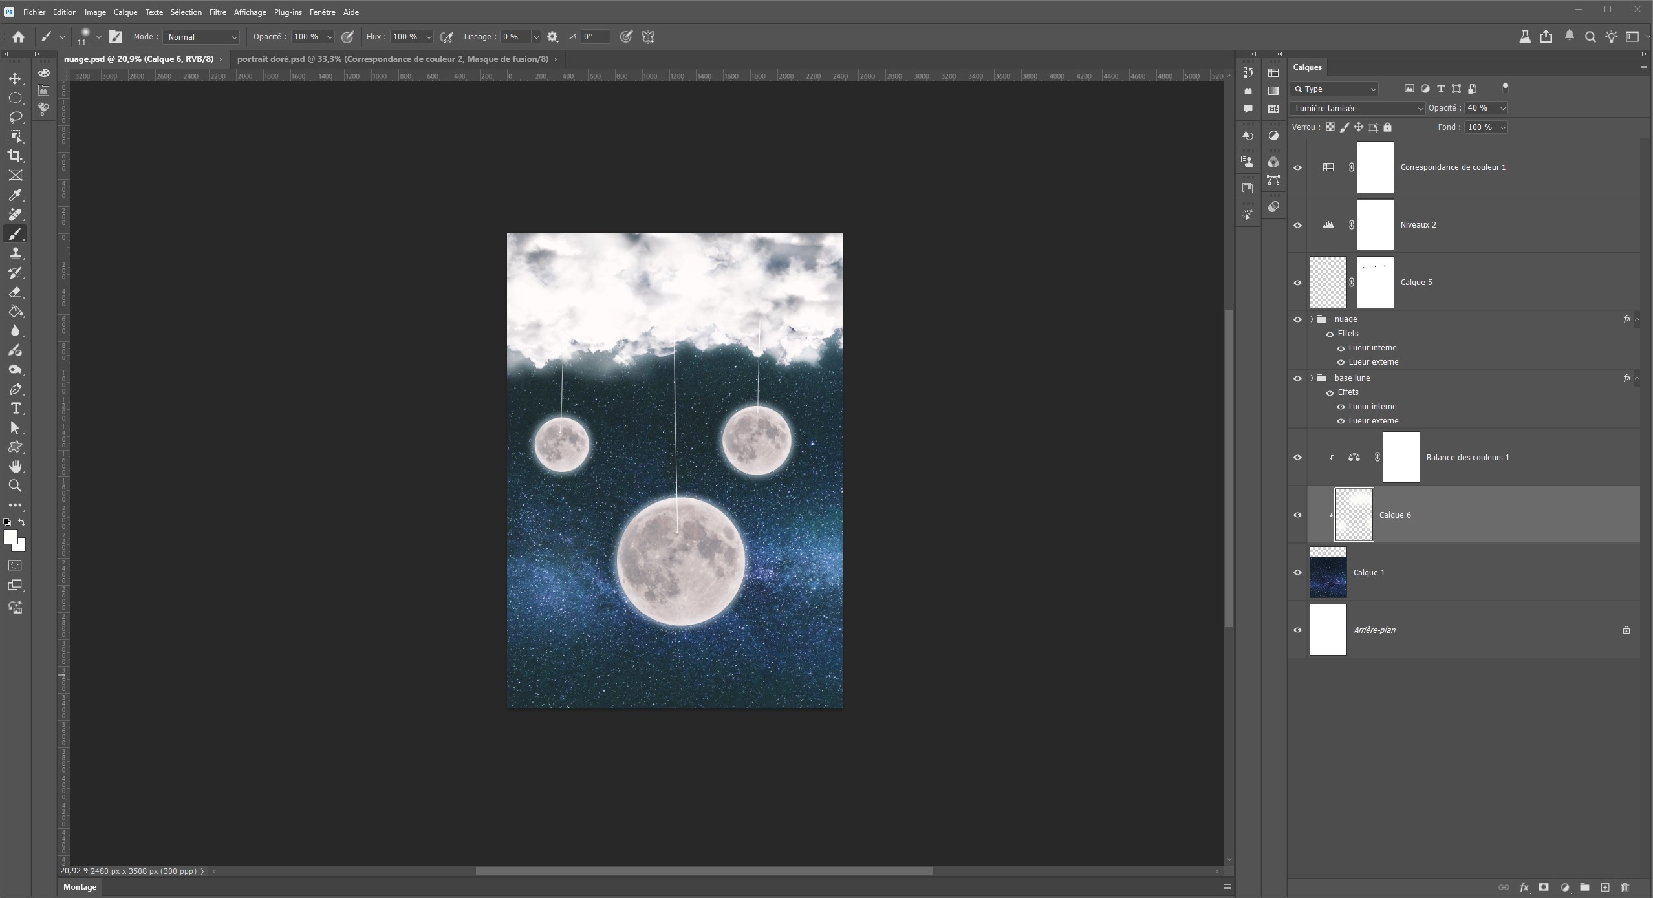This screenshot has height=898, width=1653.
Task: Select the Crop tool
Action: point(15,156)
